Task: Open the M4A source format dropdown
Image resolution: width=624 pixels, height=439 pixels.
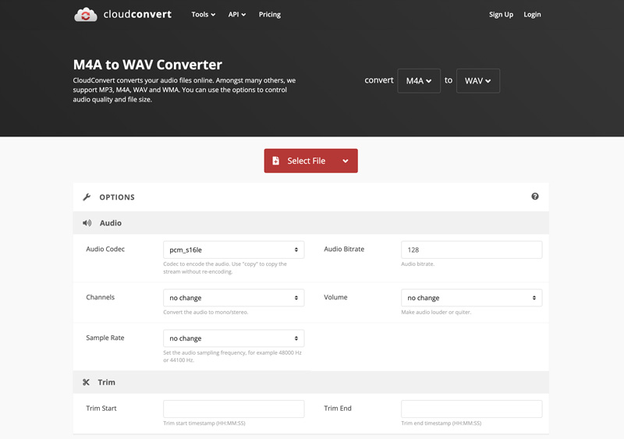Action: click(x=419, y=81)
